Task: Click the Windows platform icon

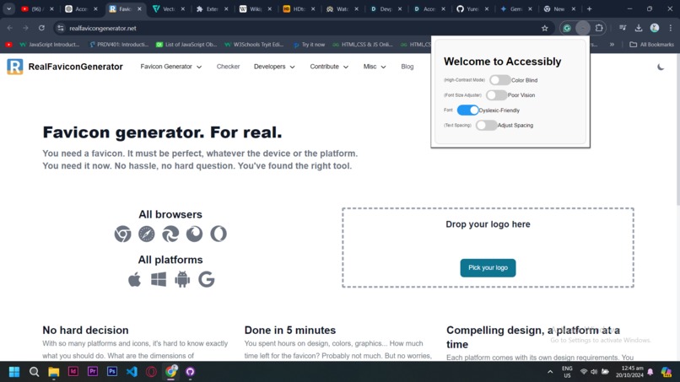Action: 159,280
